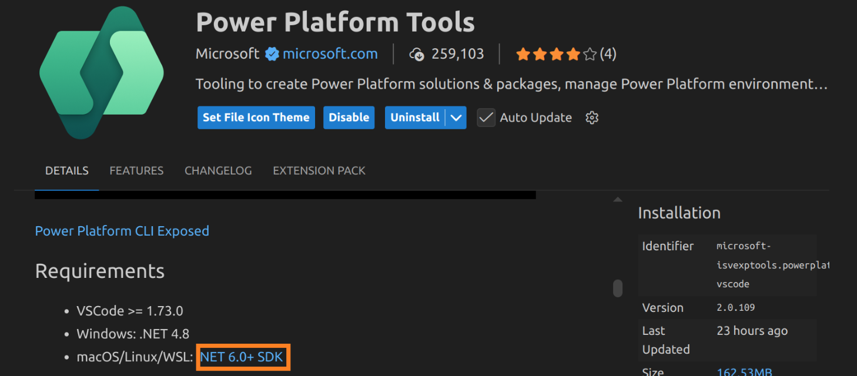857x376 pixels.
Task: Switch to the EXTENSION PACK tab
Action: [x=319, y=171]
